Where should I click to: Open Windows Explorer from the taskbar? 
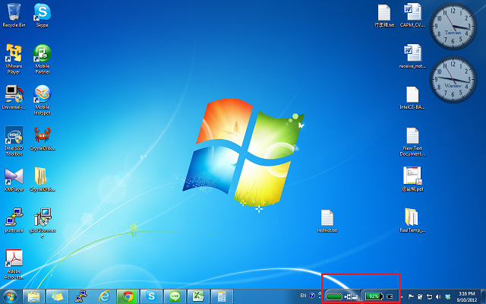[33, 296]
